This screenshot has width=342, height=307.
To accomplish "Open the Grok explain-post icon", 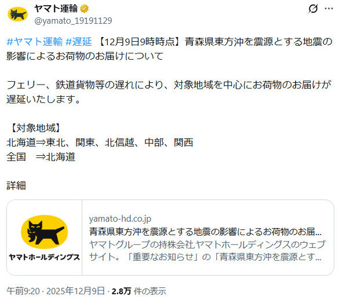I will (313, 9).
